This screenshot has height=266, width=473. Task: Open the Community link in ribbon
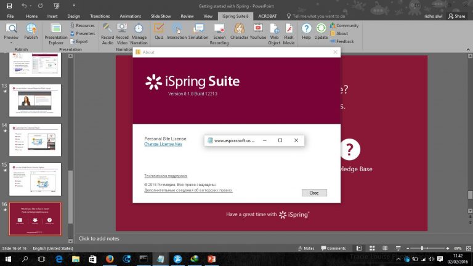[x=344, y=26]
